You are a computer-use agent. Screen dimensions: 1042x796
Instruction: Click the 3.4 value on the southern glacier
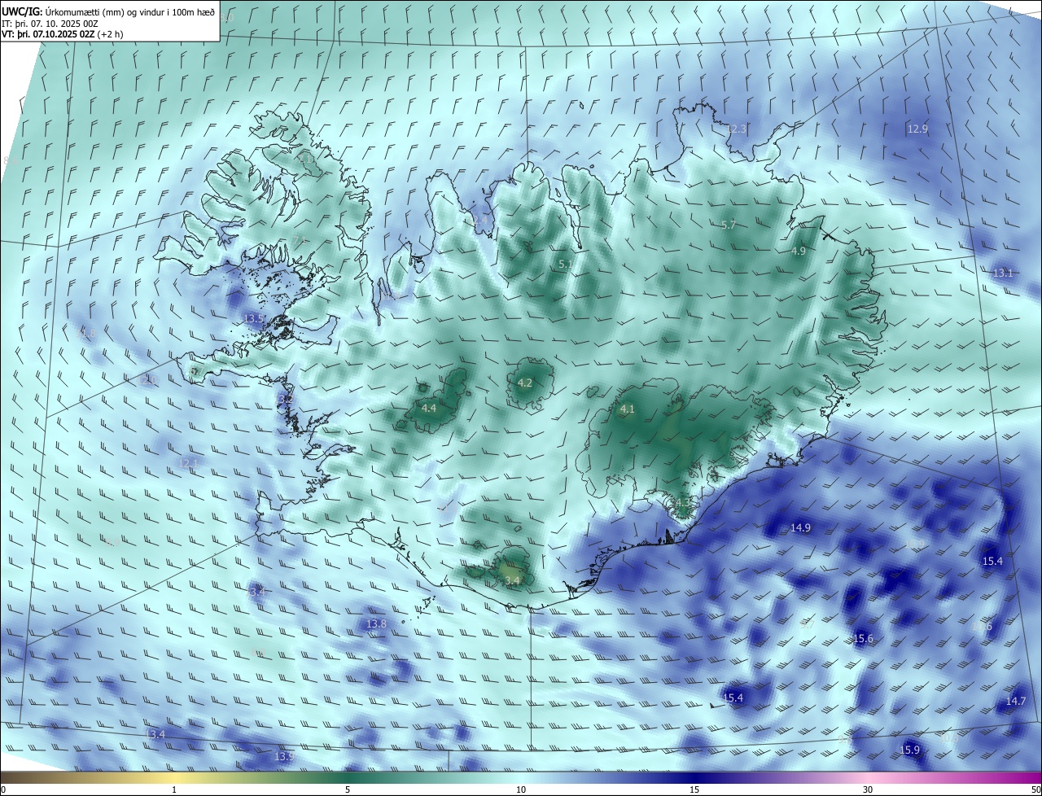(512, 580)
